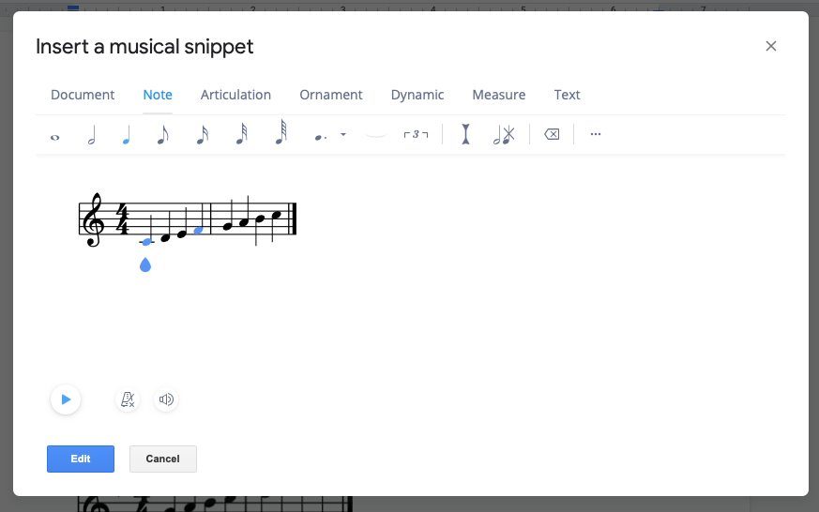
Task: Click the Cancel button
Action: pyautogui.click(x=163, y=459)
